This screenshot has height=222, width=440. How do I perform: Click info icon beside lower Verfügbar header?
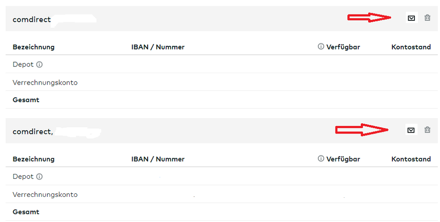pyautogui.click(x=321, y=159)
